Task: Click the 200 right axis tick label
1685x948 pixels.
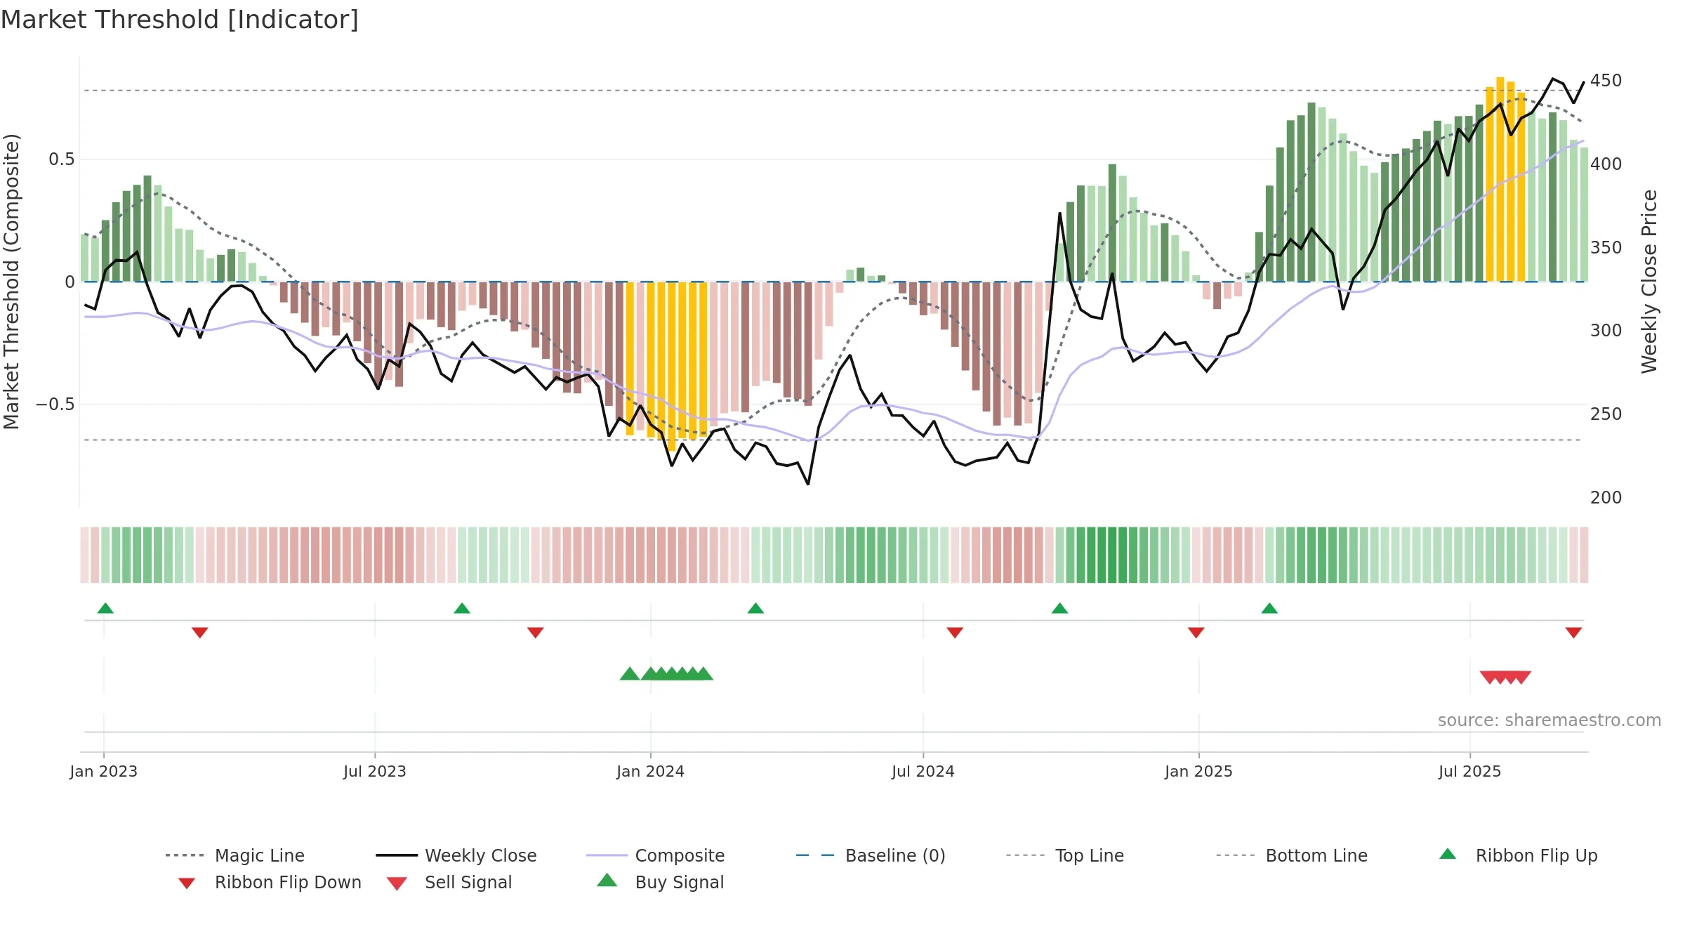Action: coord(1606,498)
